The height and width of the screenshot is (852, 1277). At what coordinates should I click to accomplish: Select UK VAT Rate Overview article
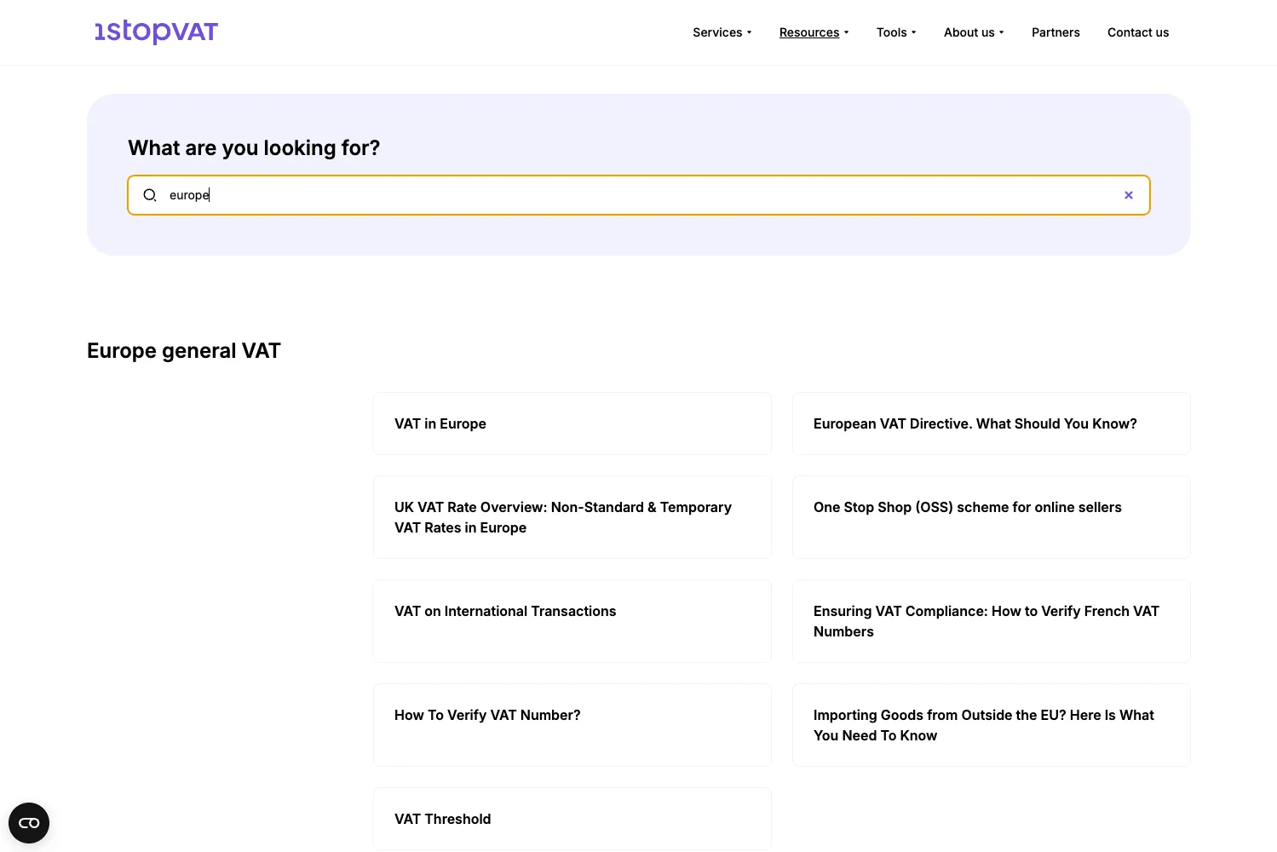point(572,517)
